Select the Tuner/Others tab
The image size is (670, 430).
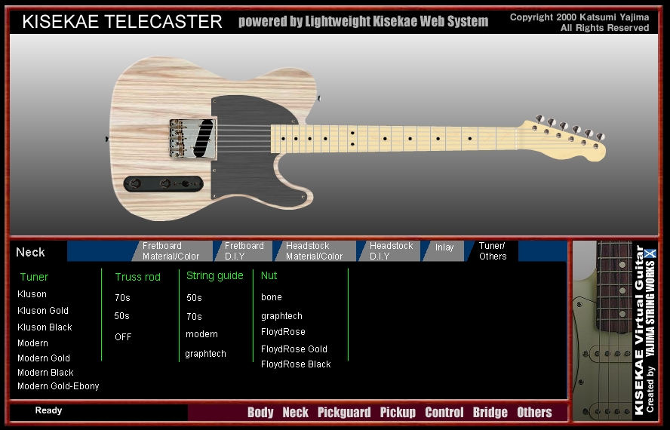tap(493, 251)
